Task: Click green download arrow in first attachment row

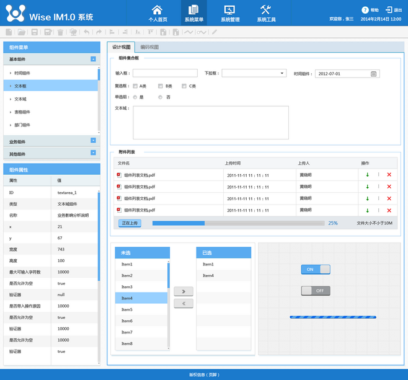Action: pos(368,175)
